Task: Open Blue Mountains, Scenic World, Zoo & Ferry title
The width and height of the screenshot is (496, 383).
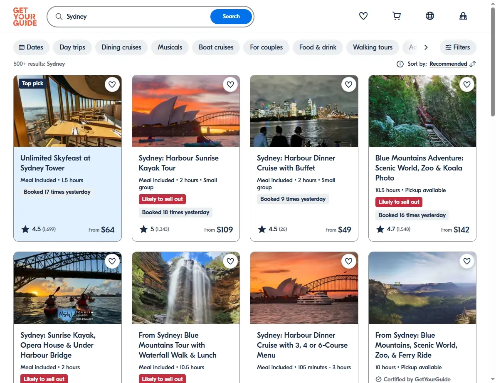Action: 416,345
